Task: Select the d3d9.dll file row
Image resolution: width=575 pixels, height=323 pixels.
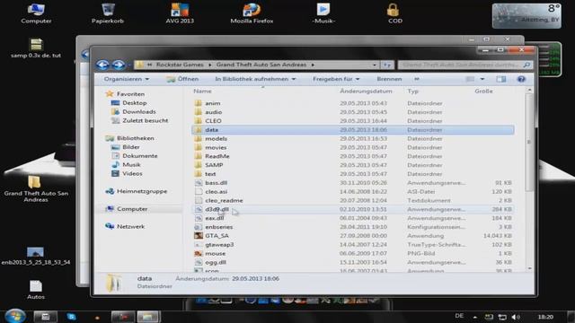Action: click(352, 209)
